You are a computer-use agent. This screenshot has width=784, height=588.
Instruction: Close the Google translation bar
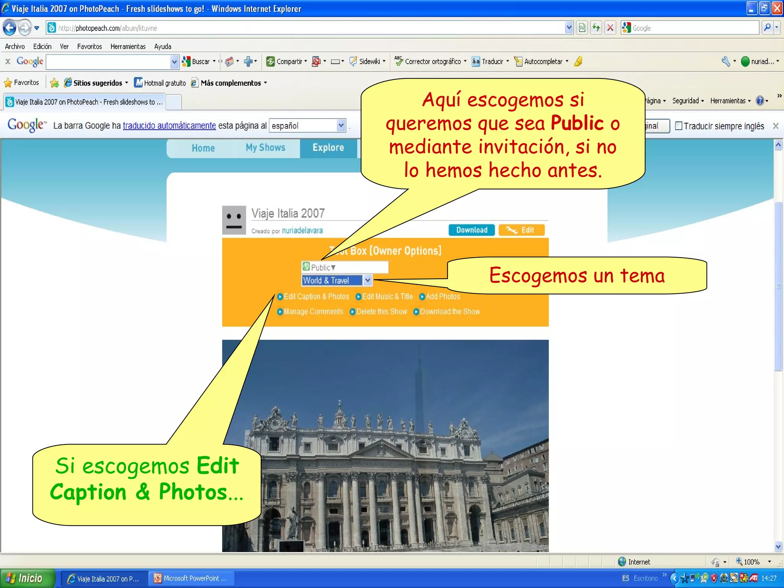(776, 126)
